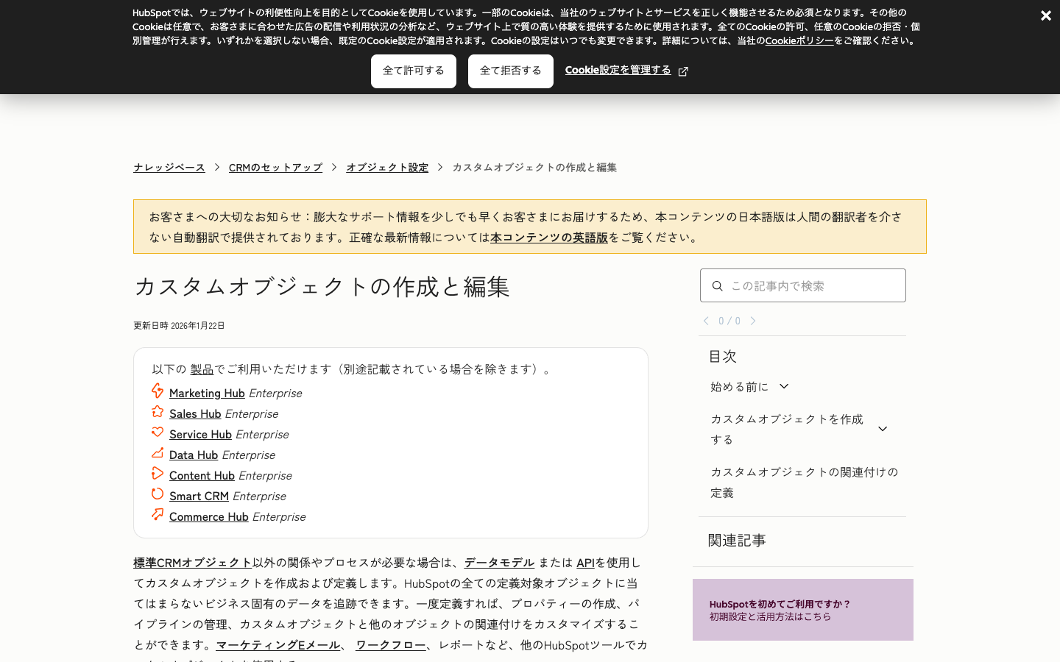Expand the カスタムオブジェクトを作成する chevron
The width and height of the screenshot is (1060, 662).
pos(883,429)
